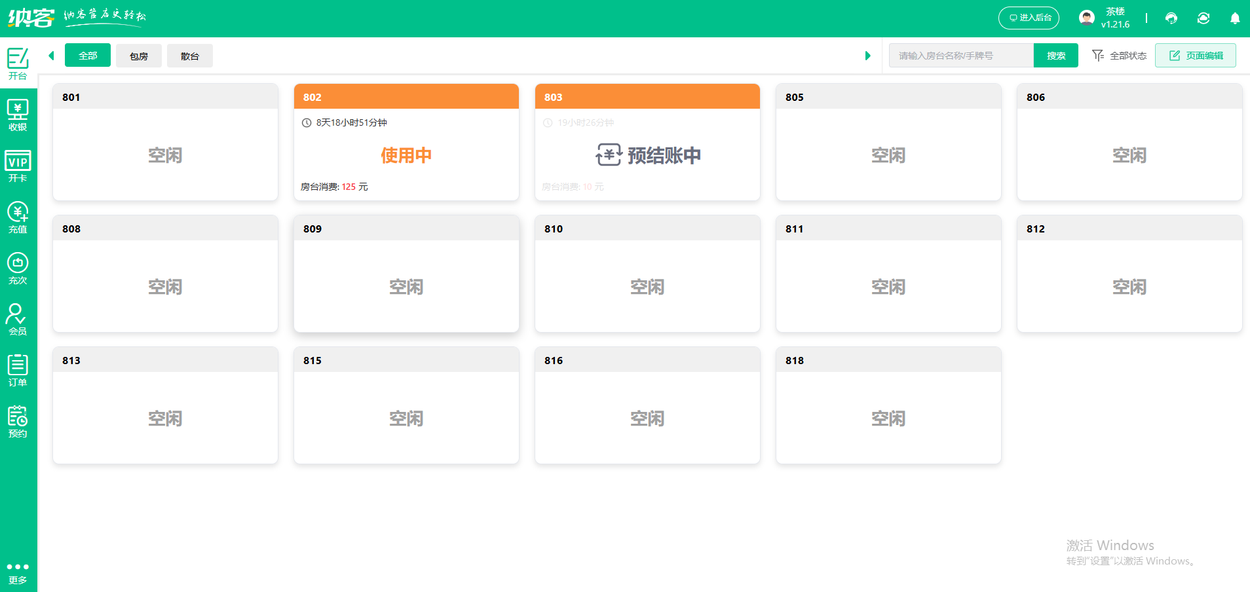Screen dimensions: 1250x592
Task: Click the customer service headset icon
Action: coord(1171,18)
